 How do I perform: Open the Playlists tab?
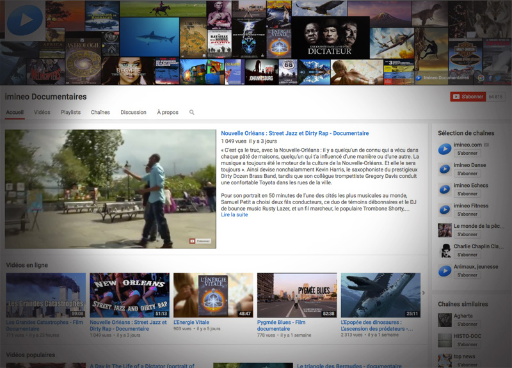pos(70,113)
